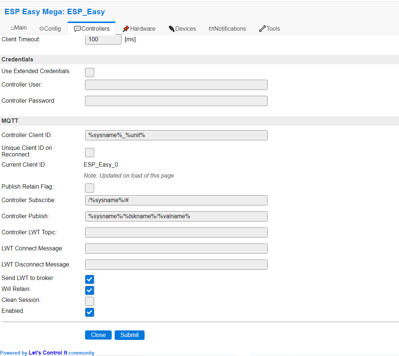Open the Config tab

click(x=50, y=29)
